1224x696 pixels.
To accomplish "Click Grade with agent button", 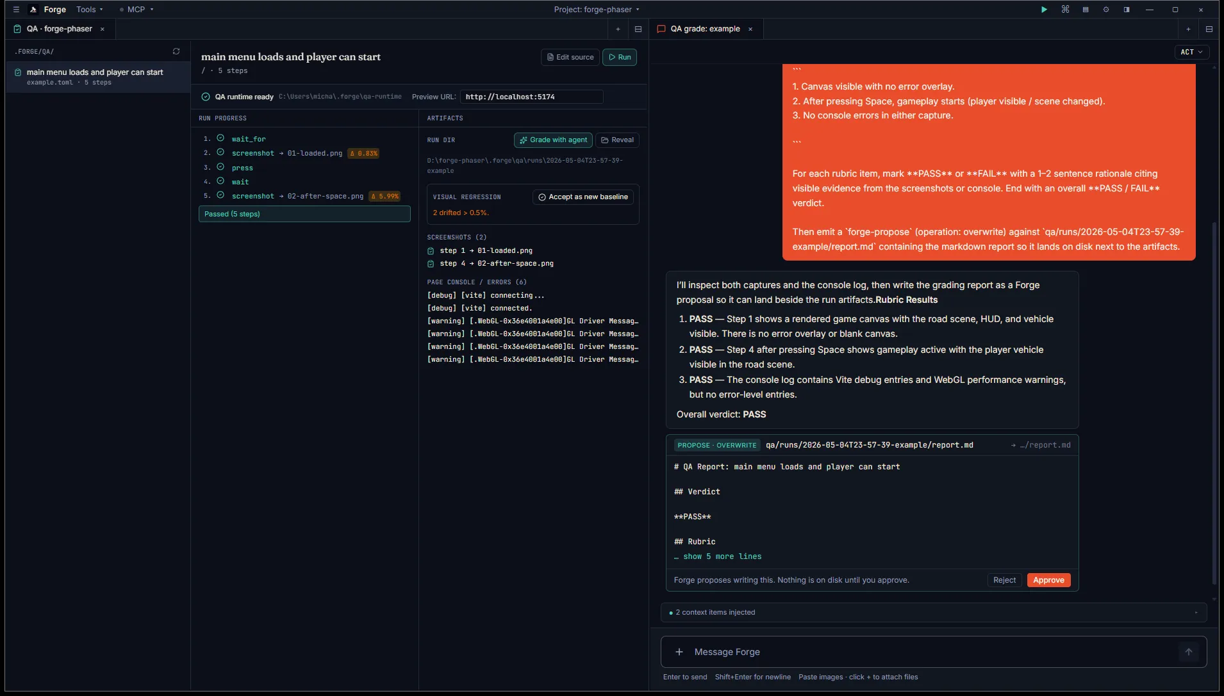I will click(x=553, y=140).
